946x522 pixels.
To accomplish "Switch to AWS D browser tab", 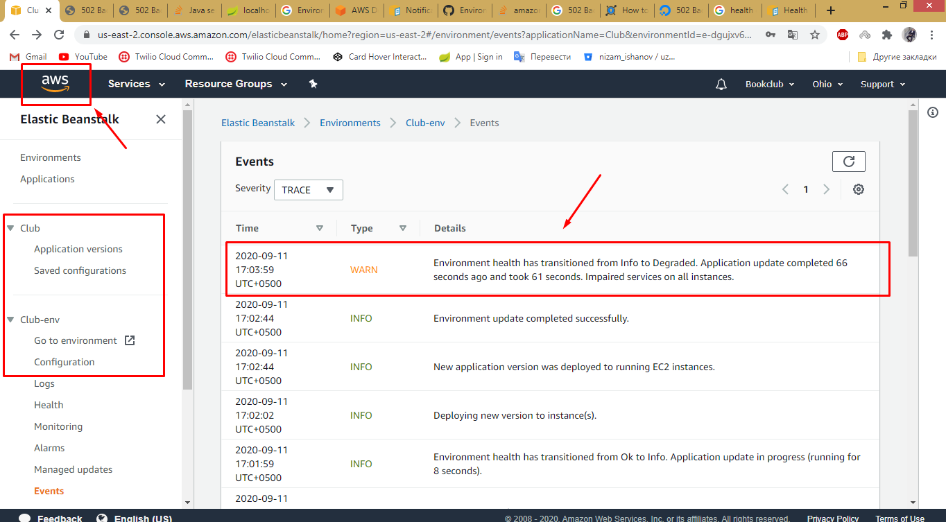I will pos(356,10).
